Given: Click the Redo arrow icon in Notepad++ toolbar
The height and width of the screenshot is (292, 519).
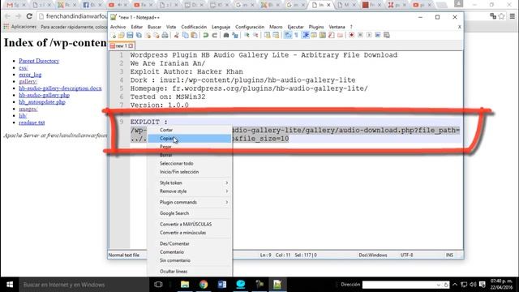Looking at the screenshot, I should [x=214, y=35].
